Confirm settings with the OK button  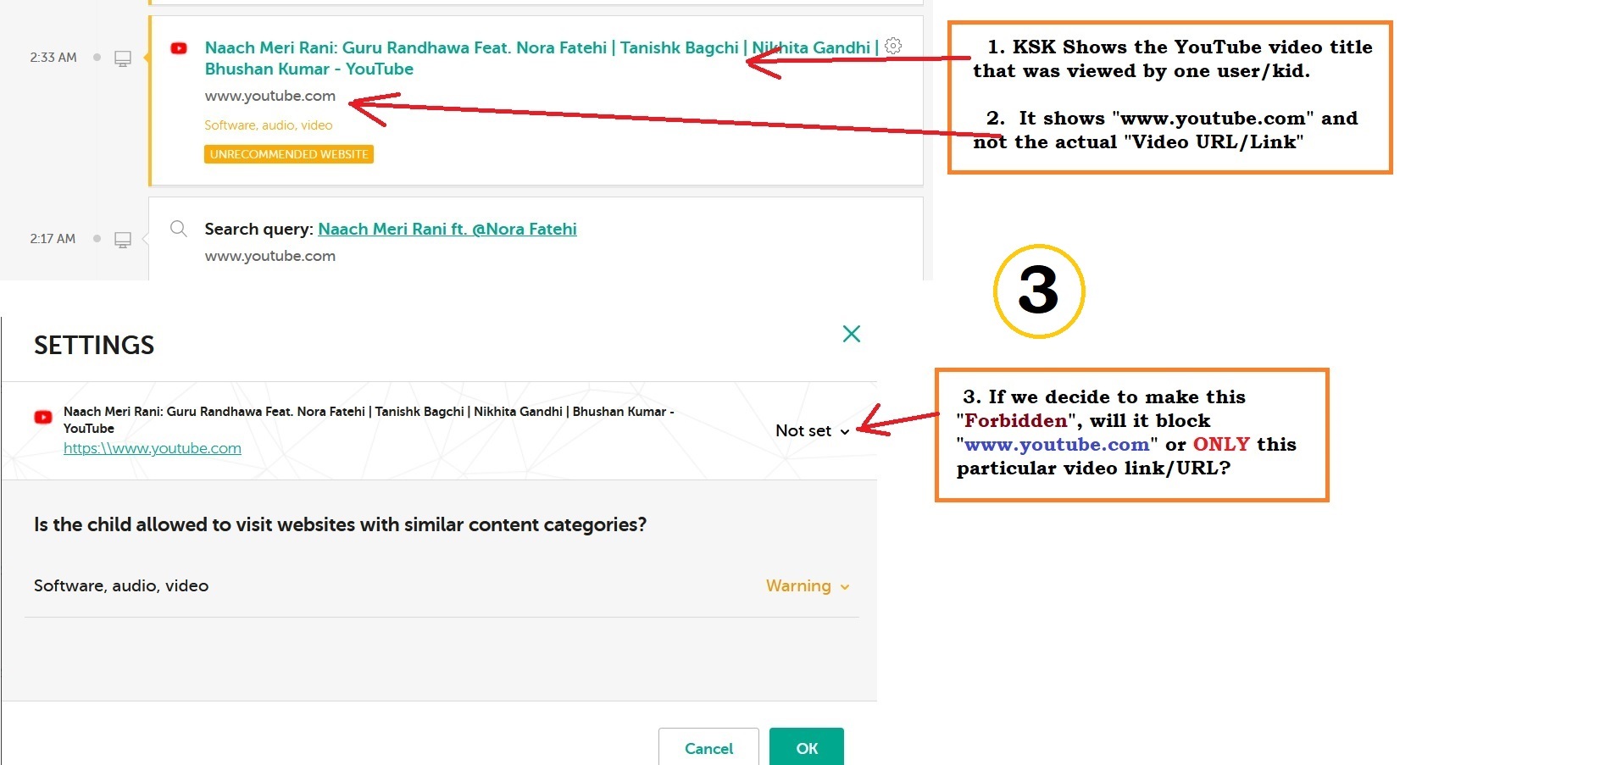tap(807, 747)
